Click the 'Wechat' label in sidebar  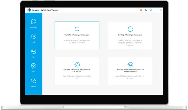click(x=33, y=86)
